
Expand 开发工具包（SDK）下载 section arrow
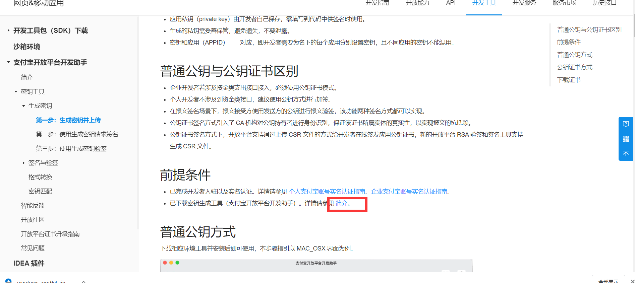8,30
